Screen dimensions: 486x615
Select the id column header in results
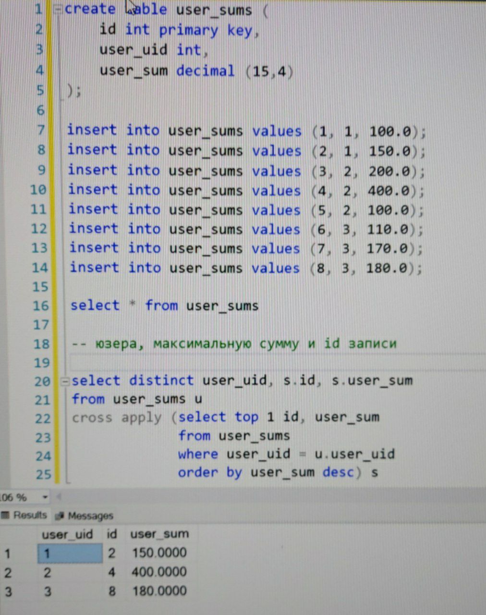coord(112,534)
